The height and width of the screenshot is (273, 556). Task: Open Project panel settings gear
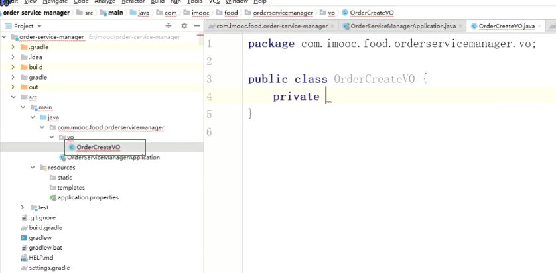point(184,26)
